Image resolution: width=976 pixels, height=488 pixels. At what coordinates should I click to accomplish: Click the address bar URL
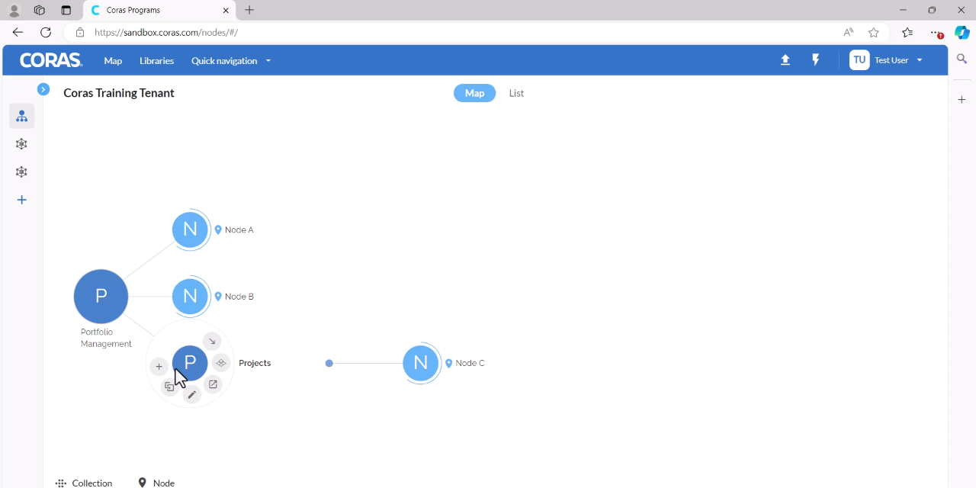166,32
